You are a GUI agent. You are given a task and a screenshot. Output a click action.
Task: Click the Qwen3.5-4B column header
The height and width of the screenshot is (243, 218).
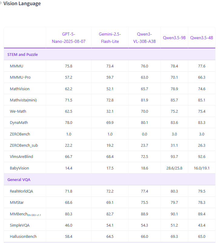pos(202,38)
